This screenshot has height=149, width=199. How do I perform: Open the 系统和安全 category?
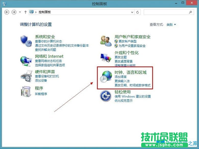[45, 37]
